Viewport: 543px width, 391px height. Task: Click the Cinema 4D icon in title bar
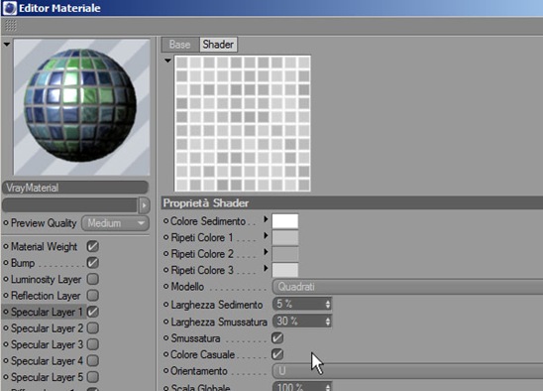(9, 8)
